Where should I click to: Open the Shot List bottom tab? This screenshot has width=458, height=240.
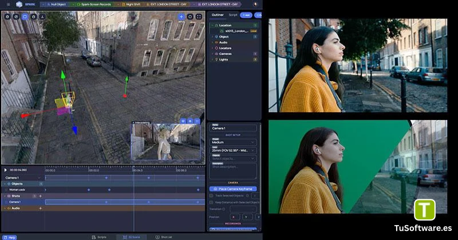tap(164, 237)
